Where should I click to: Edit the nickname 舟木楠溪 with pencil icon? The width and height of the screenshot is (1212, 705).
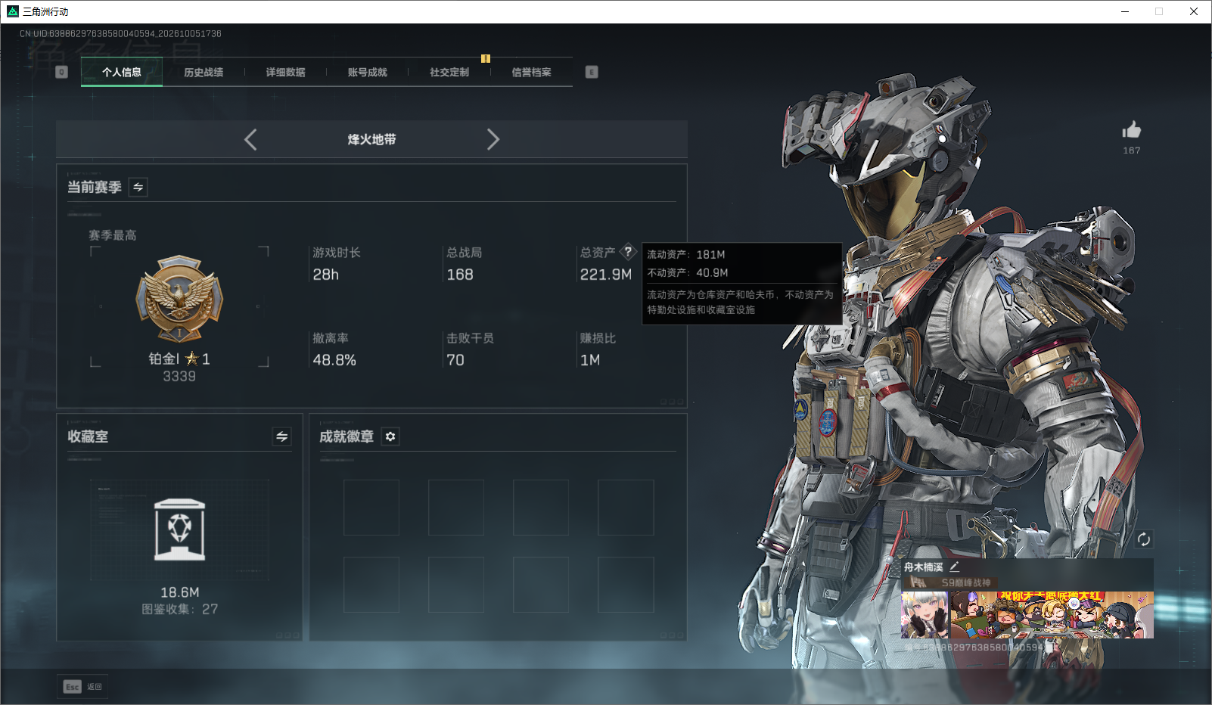[x=955, y=567]
